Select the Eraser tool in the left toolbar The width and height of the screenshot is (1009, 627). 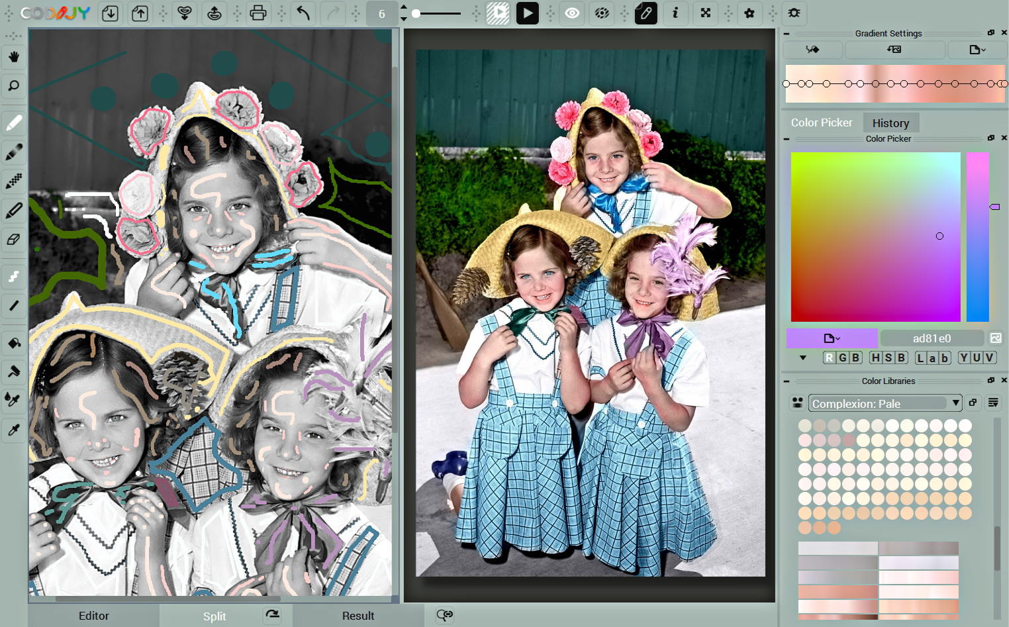tap(13, 240)
